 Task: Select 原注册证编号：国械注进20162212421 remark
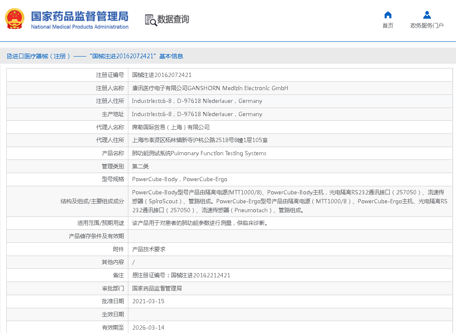tap(181, 275)
